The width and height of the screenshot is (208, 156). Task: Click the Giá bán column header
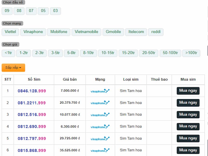pyautogui.click(x=70, y=80)
